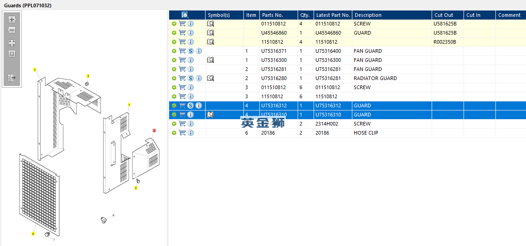The height and width of the screenshot is (246, 526).
Task: Sort by Qty. column header
Action: [305, 15]
